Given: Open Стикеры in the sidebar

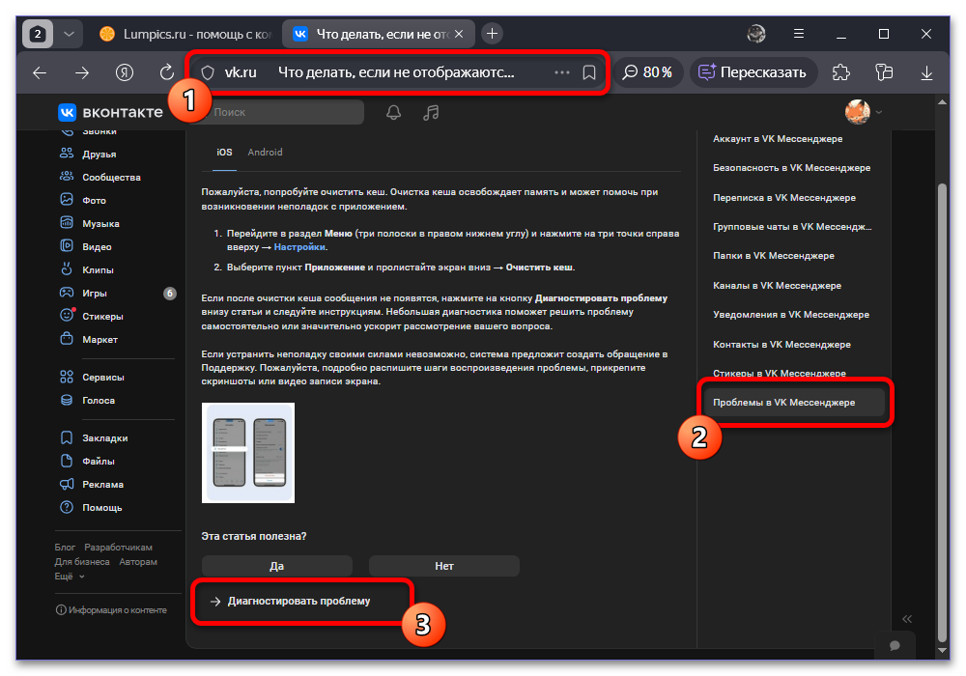Looking at the screenshot, I should tap(102, 317).
